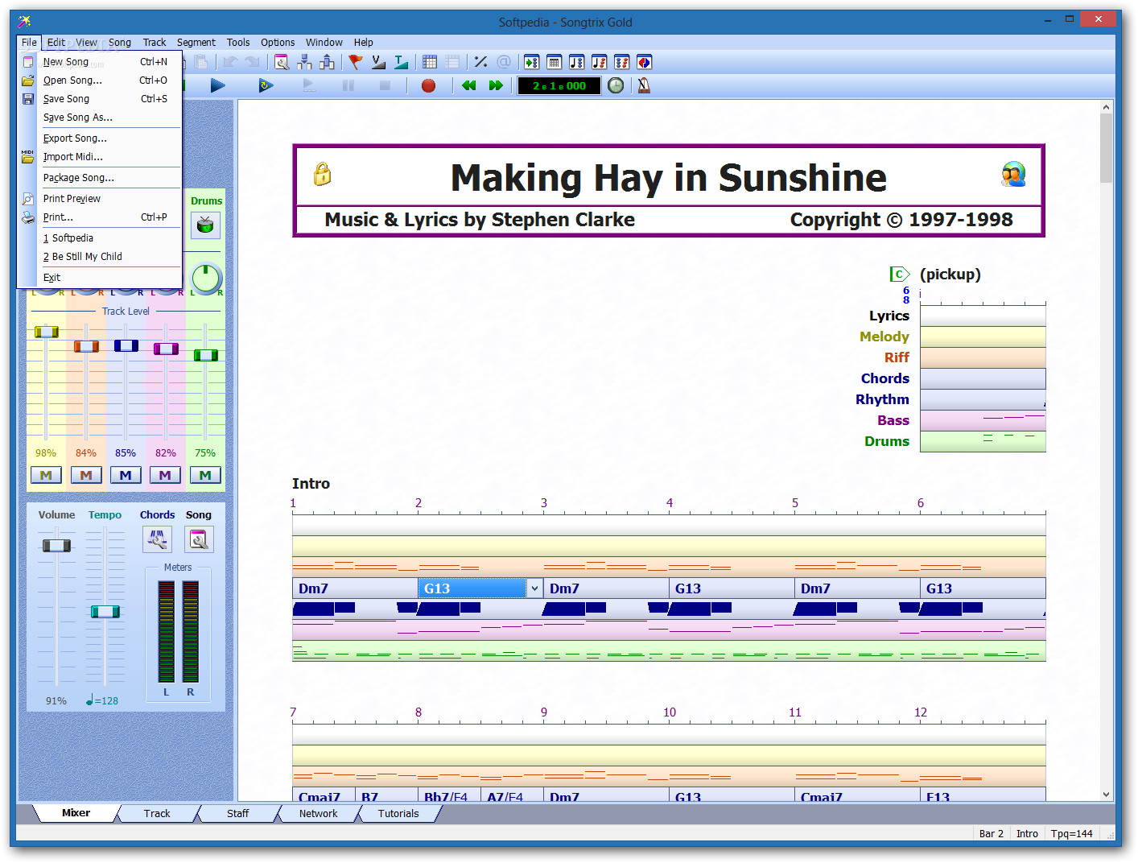
Task: Select Save Song As... menu entry
Action: (101, 118)
